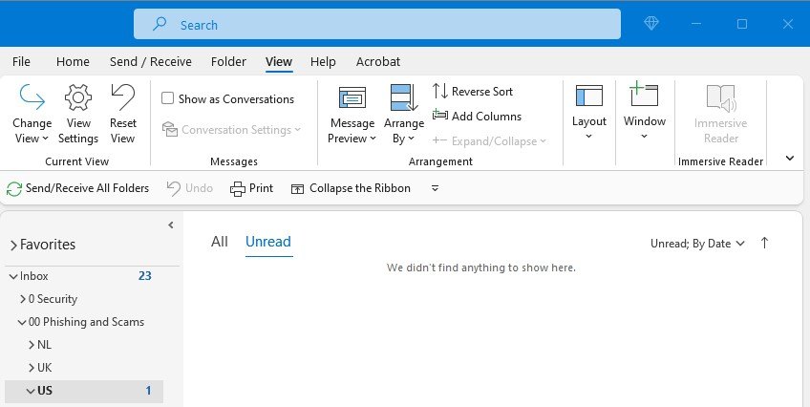Click Reverse Sort
Image resolution: width=810 pixels, height=407 pixels.
[473, 92]
